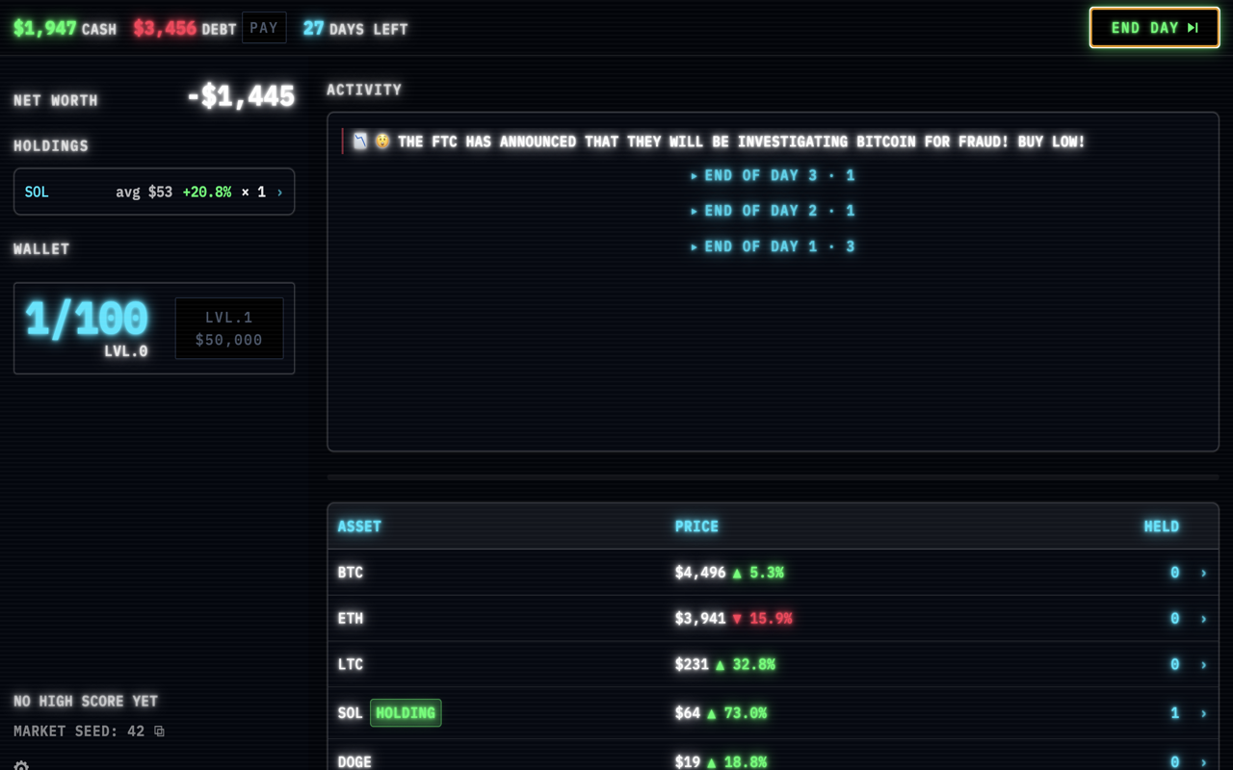Viewport: 1233px width, 770px height.
Task: Click the shocked emoji in the news headline
Action: click(x=382, y=141)
